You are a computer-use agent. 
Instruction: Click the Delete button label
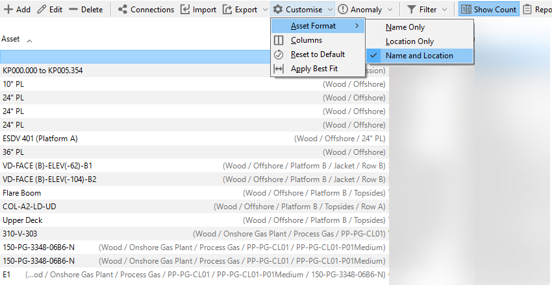click(92, 10)
